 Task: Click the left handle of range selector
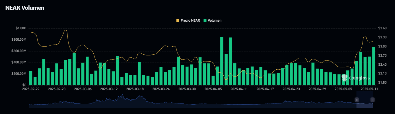pyautogui.click(x=357, y=100)
